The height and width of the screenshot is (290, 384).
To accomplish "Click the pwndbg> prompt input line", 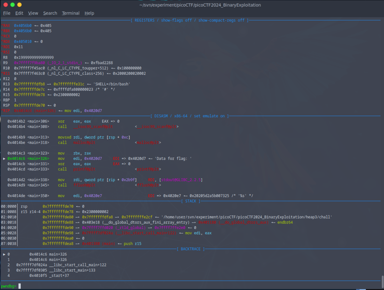I will pyautogui.click(x=192, y=286).
